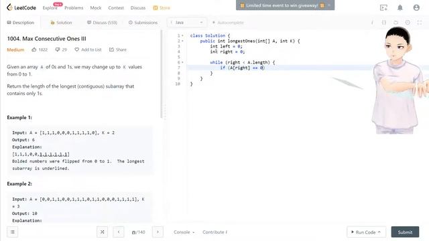Collapse the class Solution fold arrow
Image resolution: width=429 pixels, height=241 pixels.
pyautogui.click(x=182, y=35)
